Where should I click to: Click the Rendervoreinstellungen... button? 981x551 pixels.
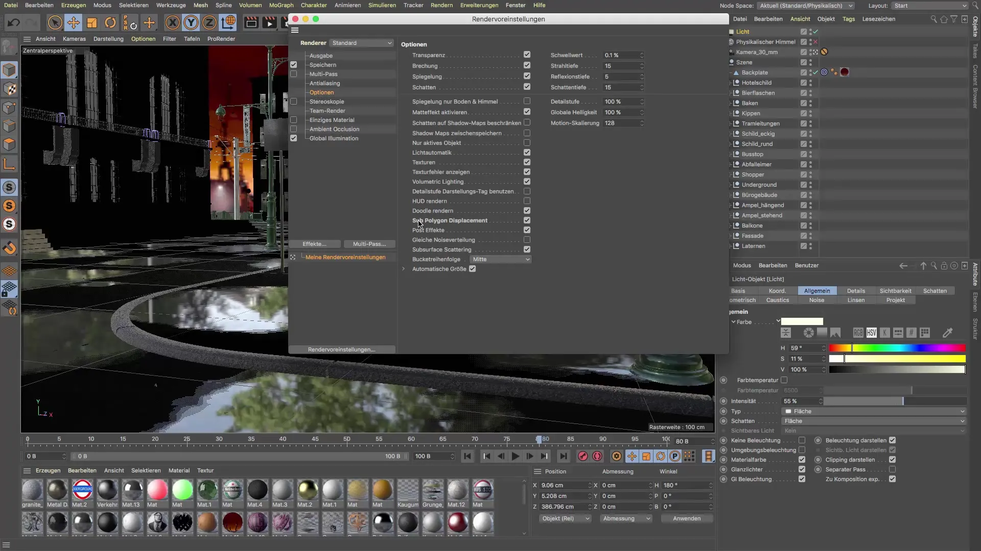[x=342, y=349]
